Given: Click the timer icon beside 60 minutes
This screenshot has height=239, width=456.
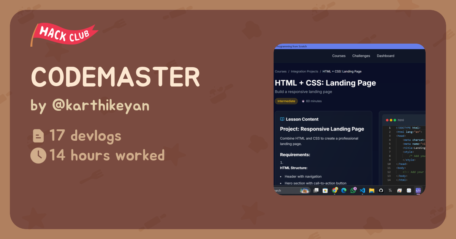Looking at the screenshot, I should (x=303, y=101).
